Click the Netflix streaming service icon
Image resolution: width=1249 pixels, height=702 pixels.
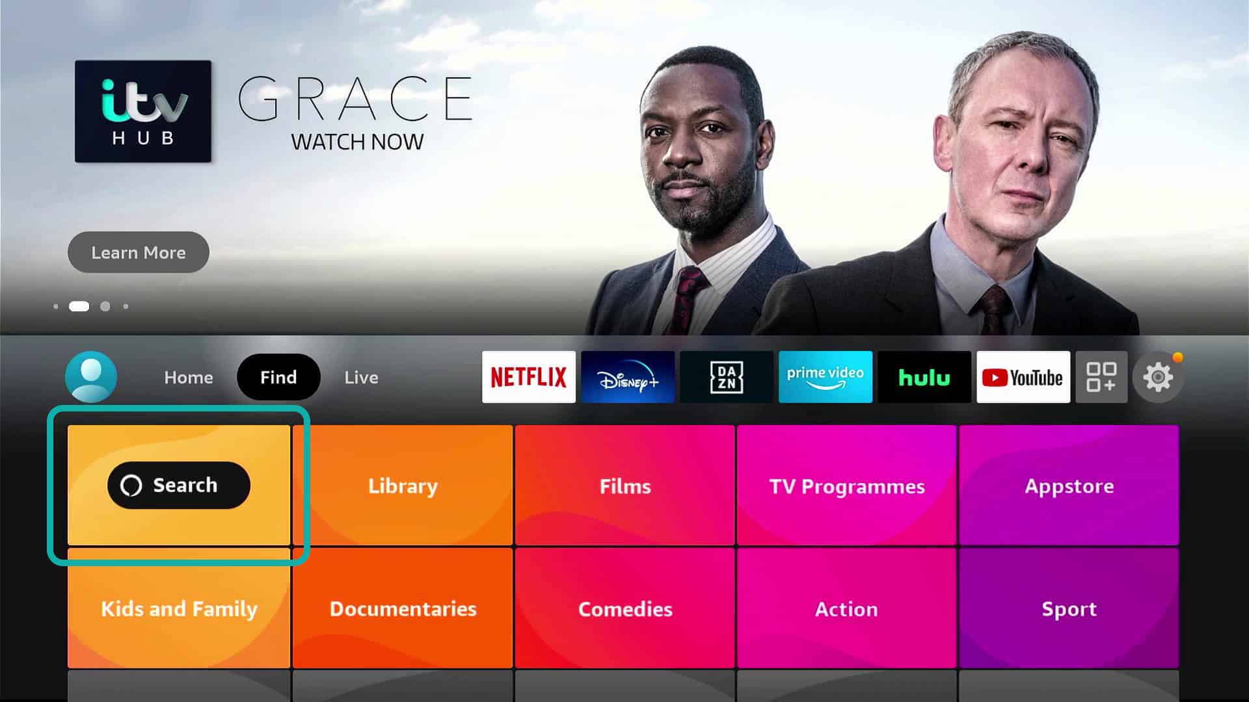(x=528, y=377)
